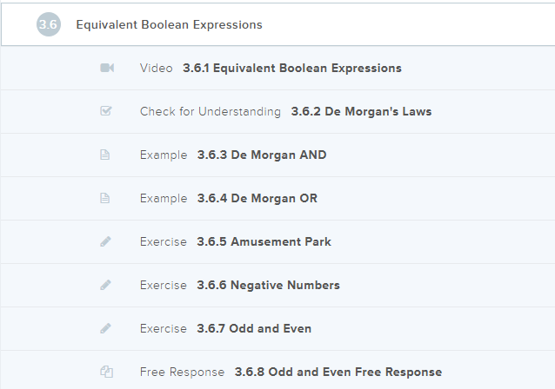Click the document icon next to De Morgan OR

coord(106,198)
